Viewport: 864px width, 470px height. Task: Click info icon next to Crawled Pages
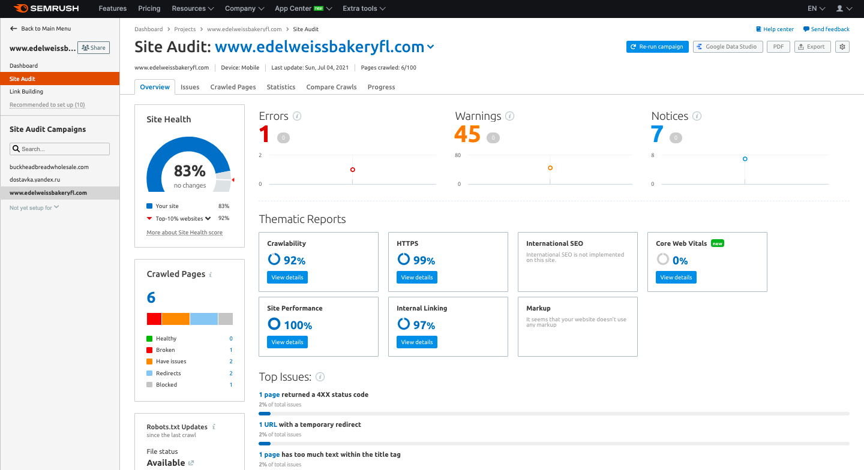click(x=211, y=275)
